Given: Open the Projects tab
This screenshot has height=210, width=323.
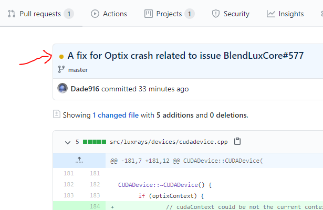Looking at the screenshot, I should coord(169,14).
